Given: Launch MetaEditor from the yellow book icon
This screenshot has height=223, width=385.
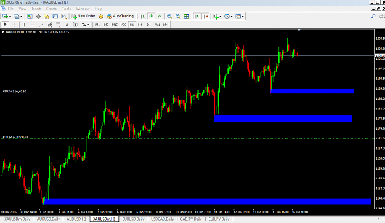Looking at the screenshot, I should [101, 17].
